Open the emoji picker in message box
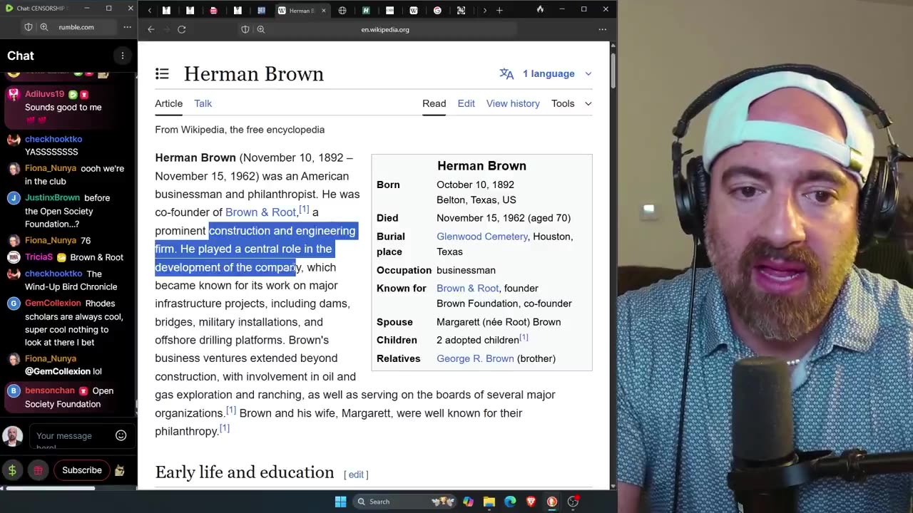The width and height of the screenshot is (913, 513). 121,435
